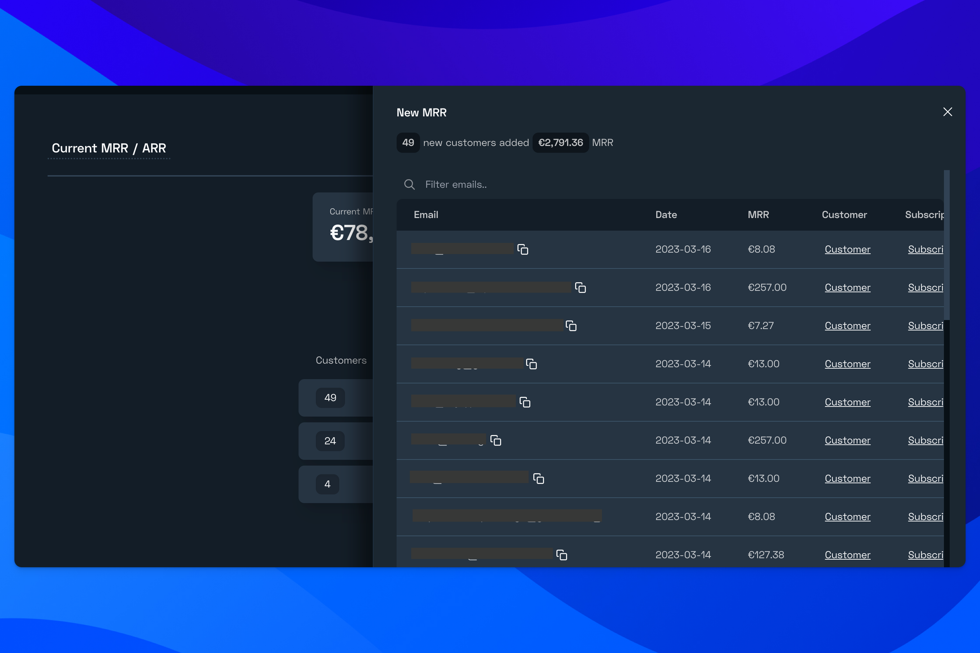Screen dimensions: 980x653
Task: Open Customer link for €8.08 2023-03-16 row
Action: [848, 249]
